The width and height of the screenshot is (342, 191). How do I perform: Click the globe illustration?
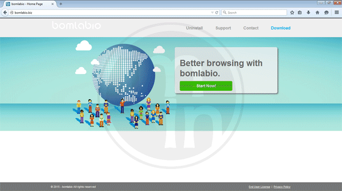[x=124, y=75]
